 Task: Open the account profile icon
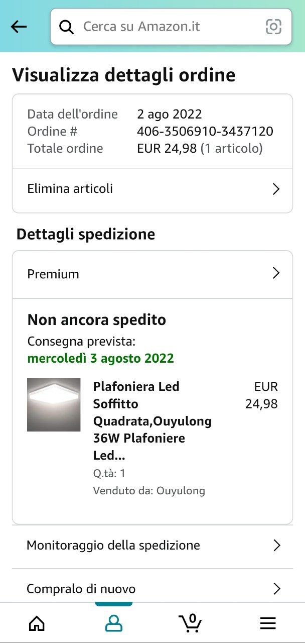(x=114, y=623)
